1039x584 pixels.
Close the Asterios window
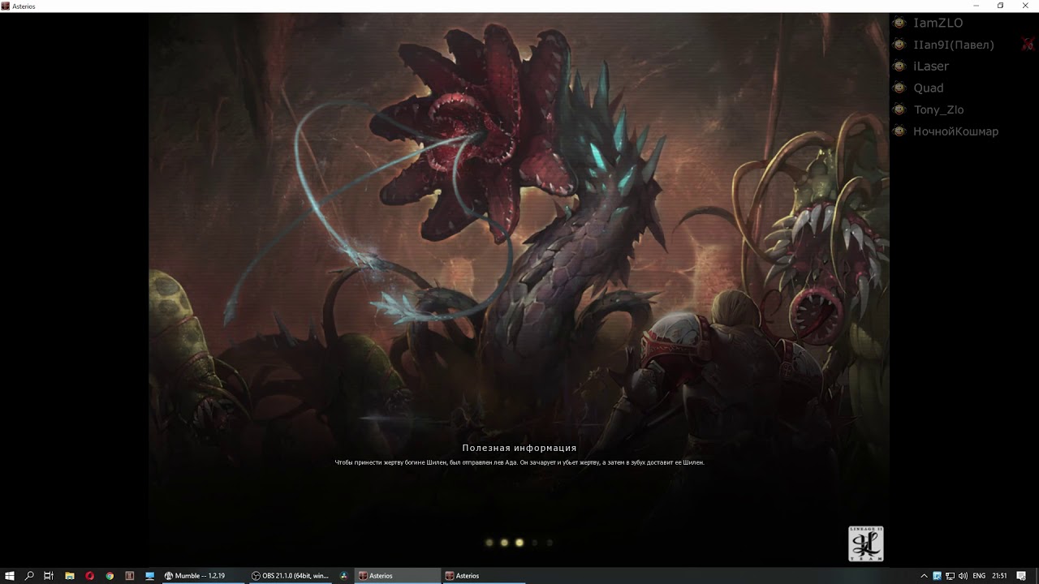(1024, 6)
